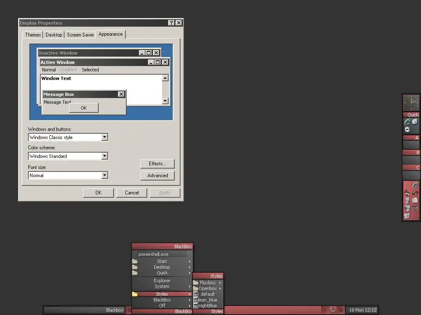Open the Color scheme dropdown
421x315 pixels.
(x=105, y=156)
